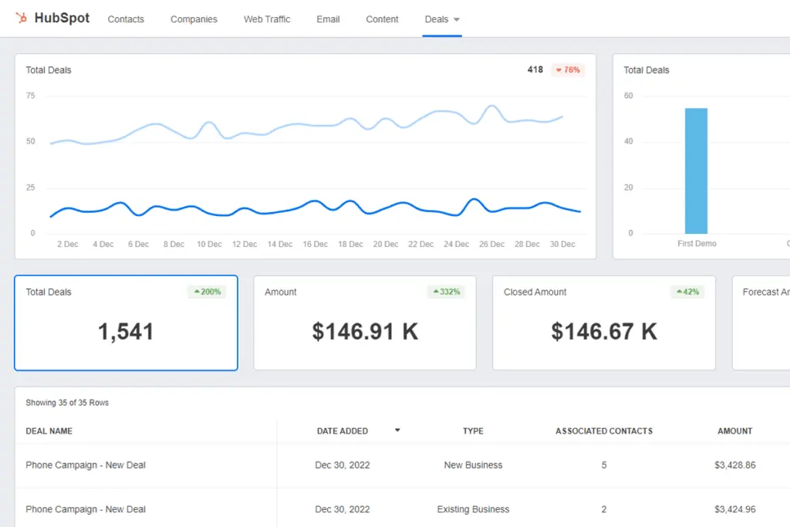Image resolution: width=790 pixels, height=527 pixels.
Task: Click the date of the New Business row
Action: (x=343, y=465)
